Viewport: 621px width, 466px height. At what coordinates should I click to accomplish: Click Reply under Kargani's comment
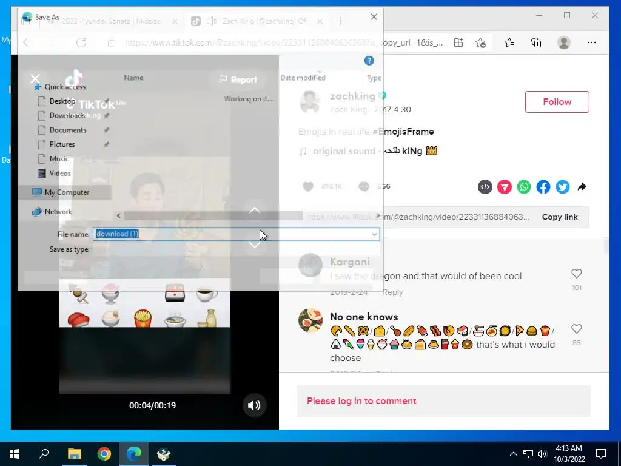(392, 292)
